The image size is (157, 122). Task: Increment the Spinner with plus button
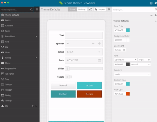click(99, 43)
